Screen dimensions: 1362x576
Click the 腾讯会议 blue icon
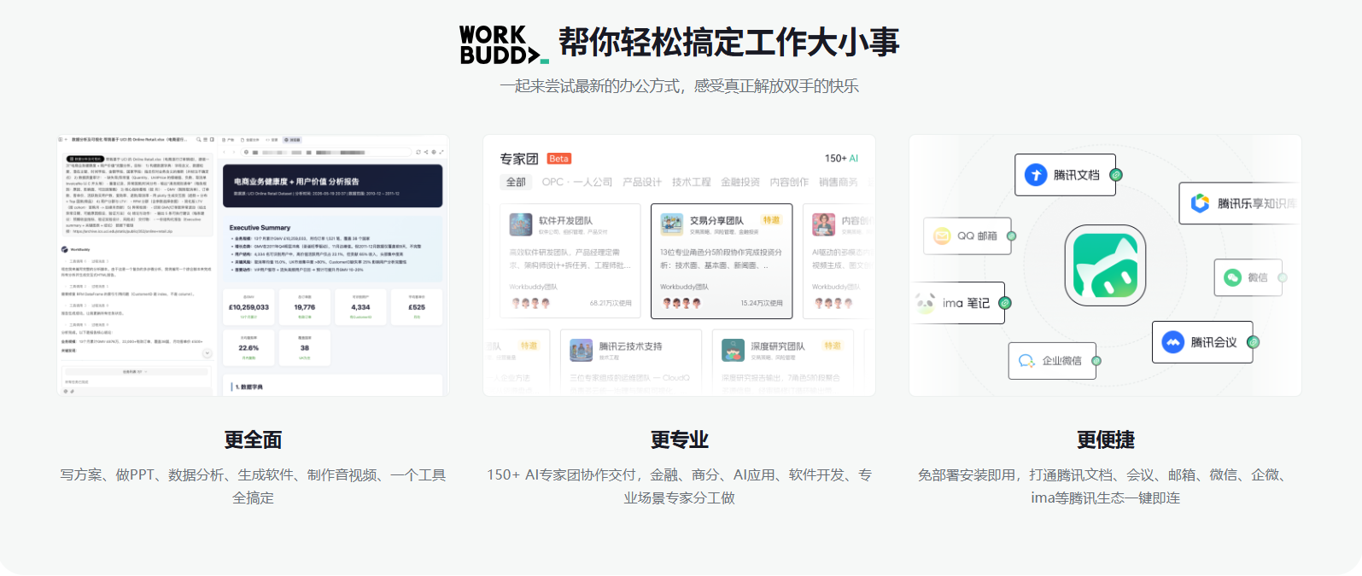click(1173, 342)
